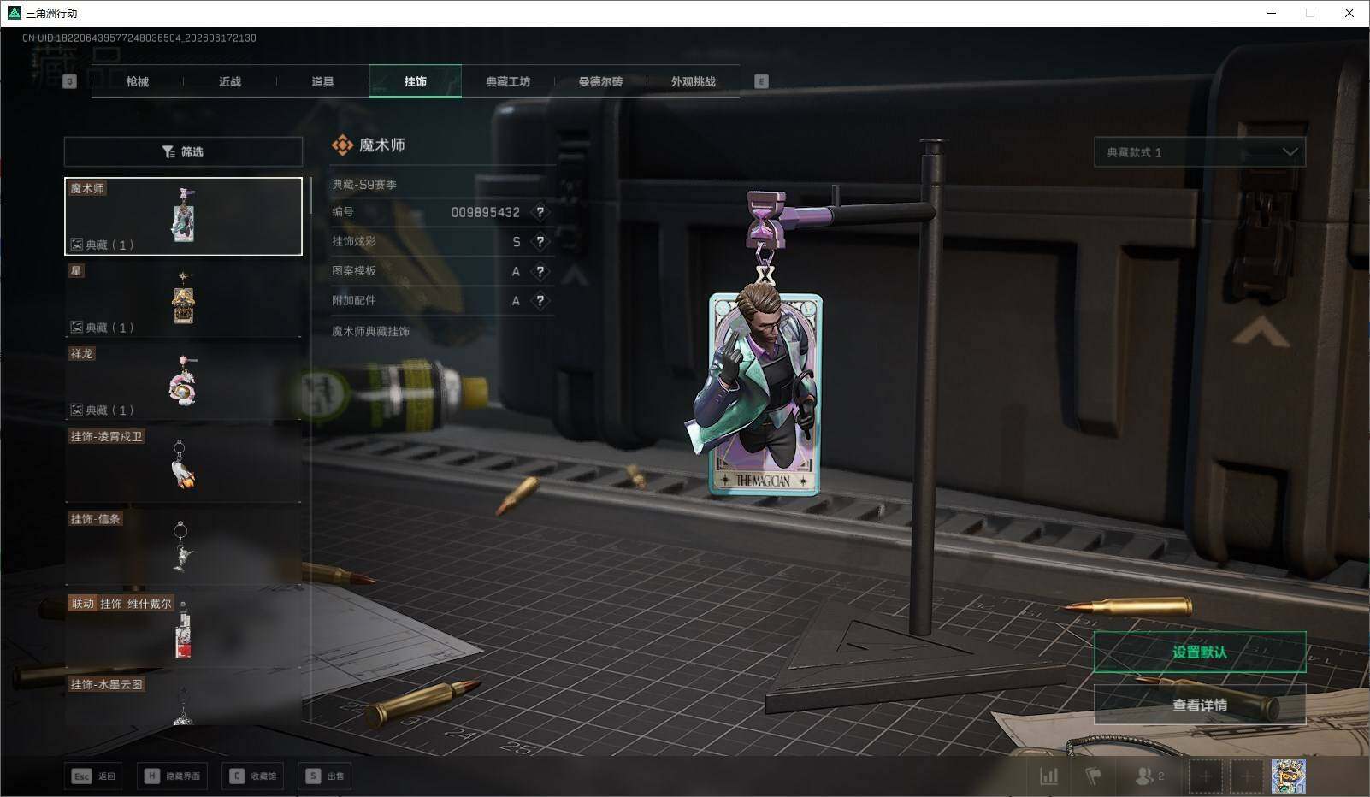
Task: Select the 祥龙 charm in the list
Action: coord(183,381)
